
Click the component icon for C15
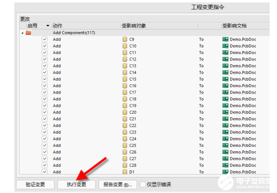coord(125,79)
